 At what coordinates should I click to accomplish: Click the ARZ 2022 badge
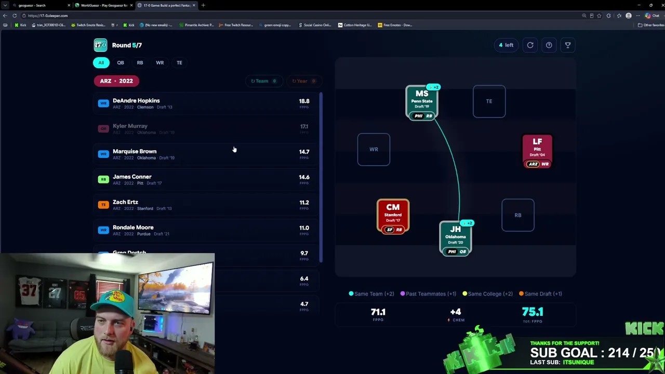[x=116, y=81]
